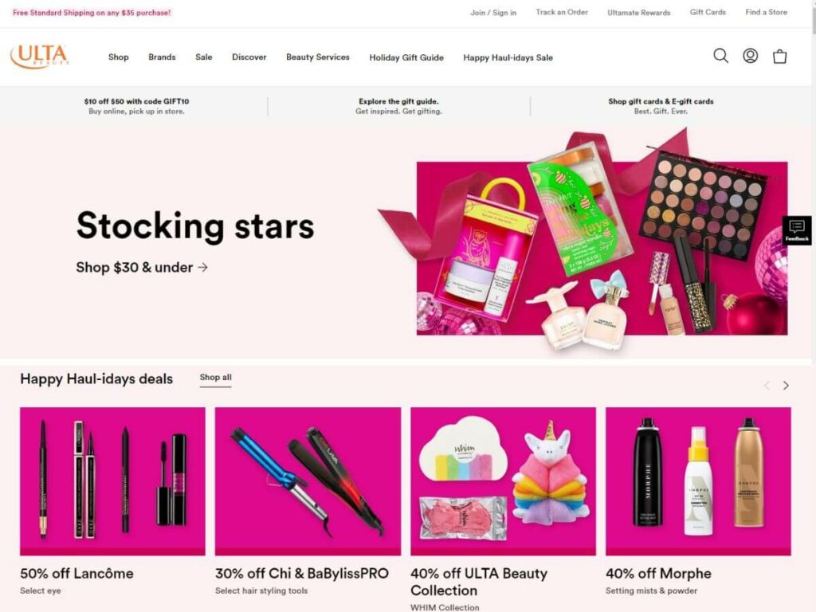Click the $10 off $50 GIFT10 promo
This screenshot has height=612, width=816.
point(136,106)
